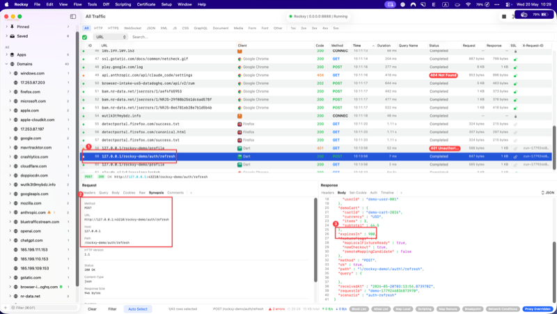
Task: Click the Firefox icon on the canonical.html row
Action: [240, 132]
